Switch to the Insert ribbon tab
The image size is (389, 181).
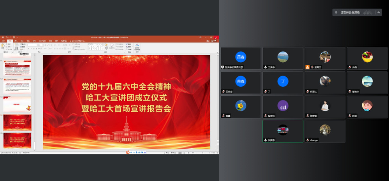point(16,41)
